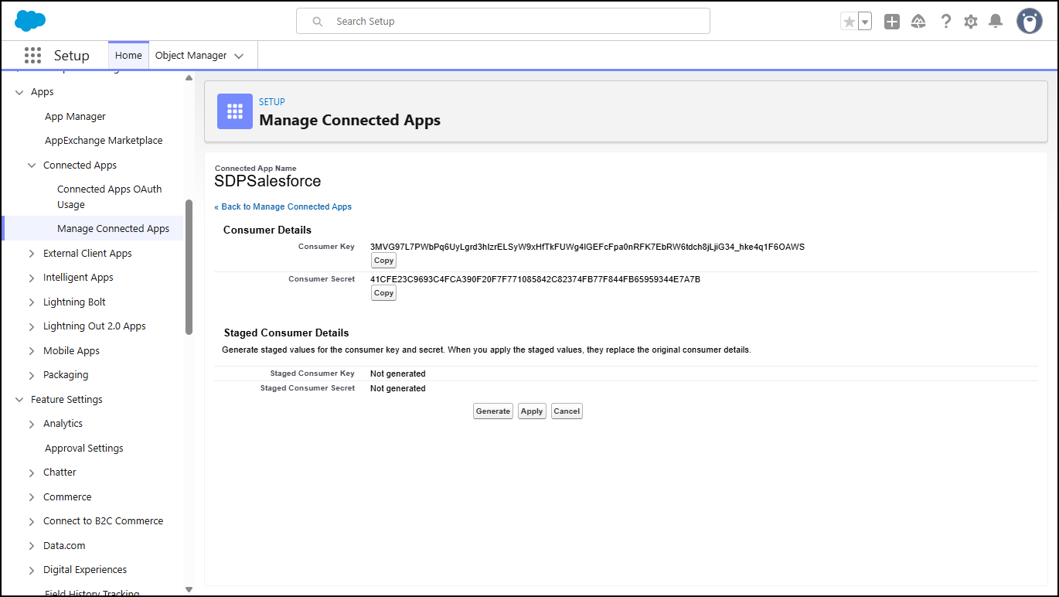Open the Global Actions plus icon
The width and height of the screenshot is (1059, 597).
pos(892,22)
